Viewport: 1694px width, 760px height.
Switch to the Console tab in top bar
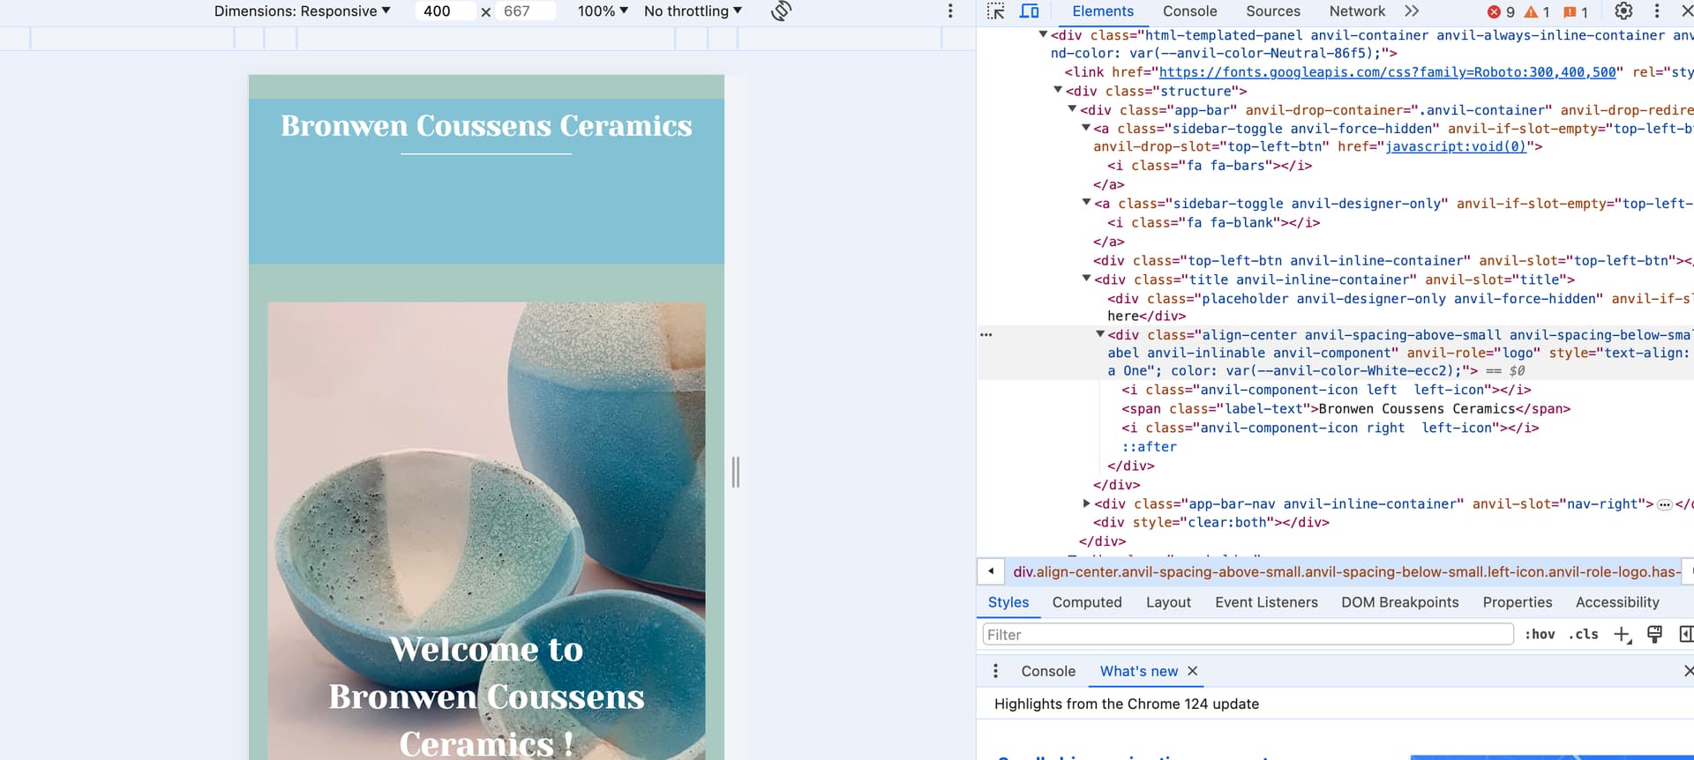1189,11
